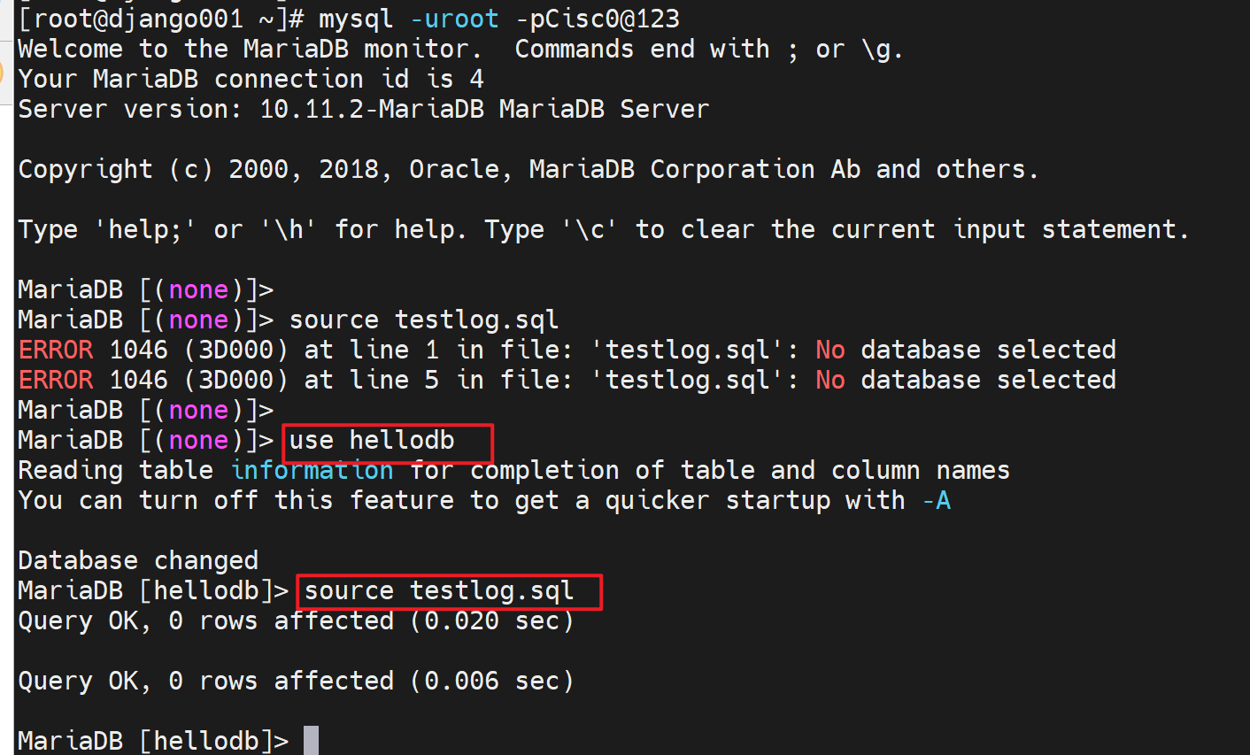Click the blue word 'information'
This screenshot has height=755, width=1250.
click(312, 470)
